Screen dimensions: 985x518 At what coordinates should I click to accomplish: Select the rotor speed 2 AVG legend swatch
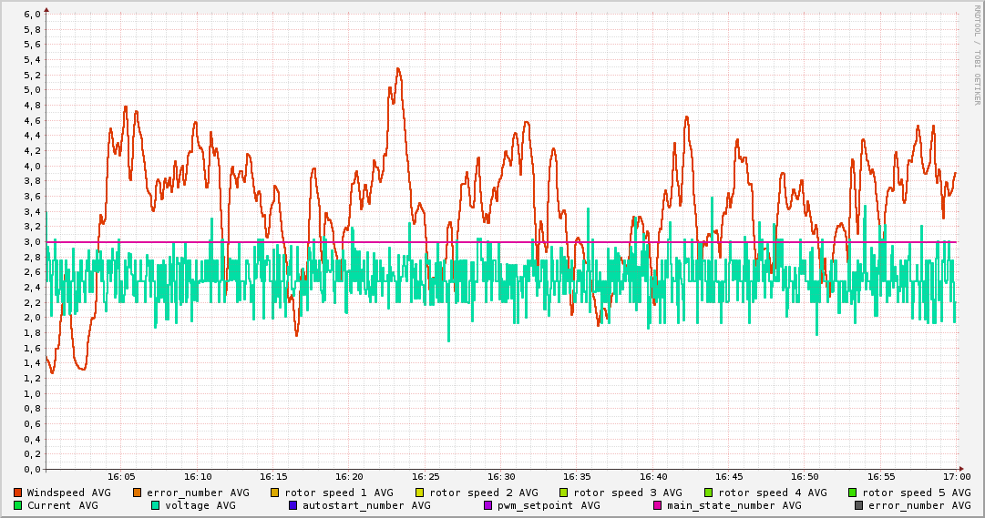(420, 493)
